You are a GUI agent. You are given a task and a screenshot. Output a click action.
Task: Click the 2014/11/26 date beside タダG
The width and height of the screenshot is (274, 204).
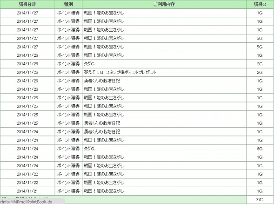(27, 64)
